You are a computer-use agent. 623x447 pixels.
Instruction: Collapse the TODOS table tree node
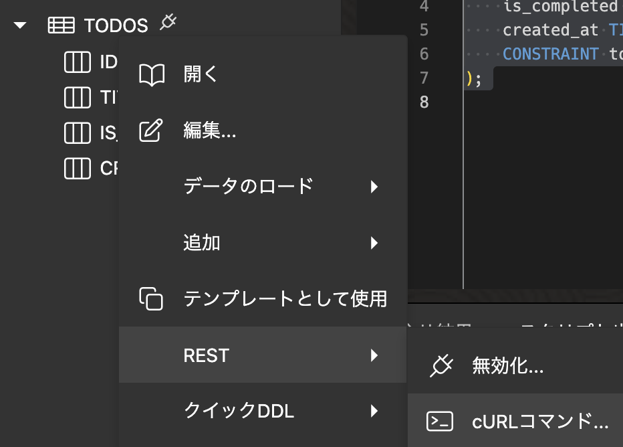[20, 26]
